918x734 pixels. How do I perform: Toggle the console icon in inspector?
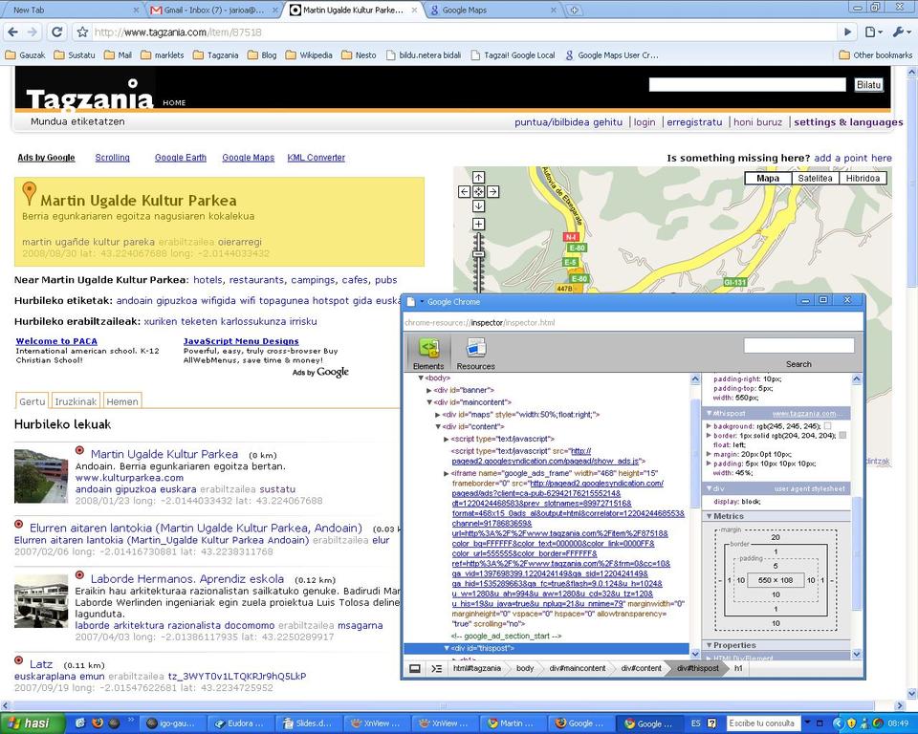(437, 668)
